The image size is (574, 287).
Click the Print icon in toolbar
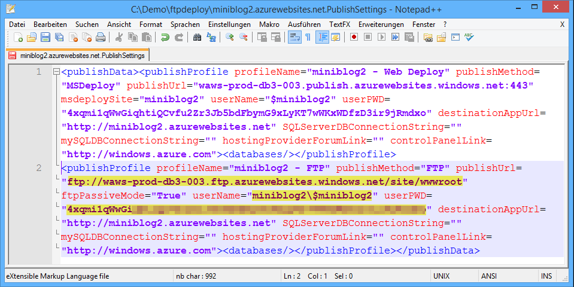point(100,38)
